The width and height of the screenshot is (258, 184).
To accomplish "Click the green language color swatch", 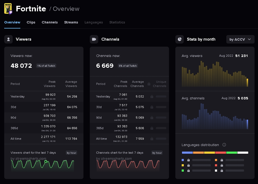I will tap(183, 171).
